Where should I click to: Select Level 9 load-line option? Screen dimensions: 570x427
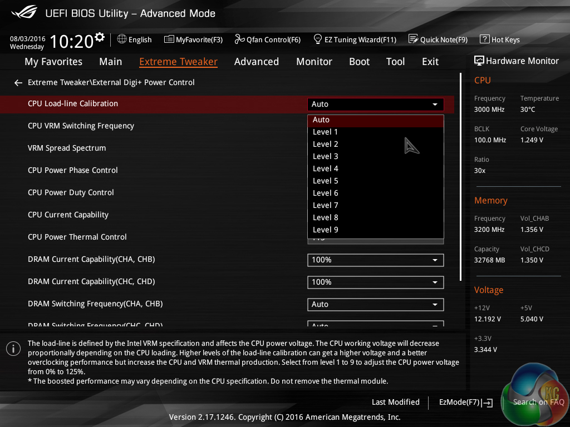pos(376,230)
